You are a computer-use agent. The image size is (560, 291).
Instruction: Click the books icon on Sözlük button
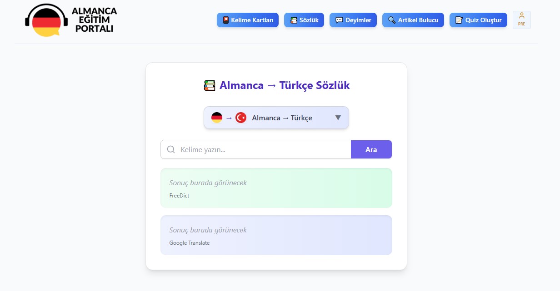(294, 20)
